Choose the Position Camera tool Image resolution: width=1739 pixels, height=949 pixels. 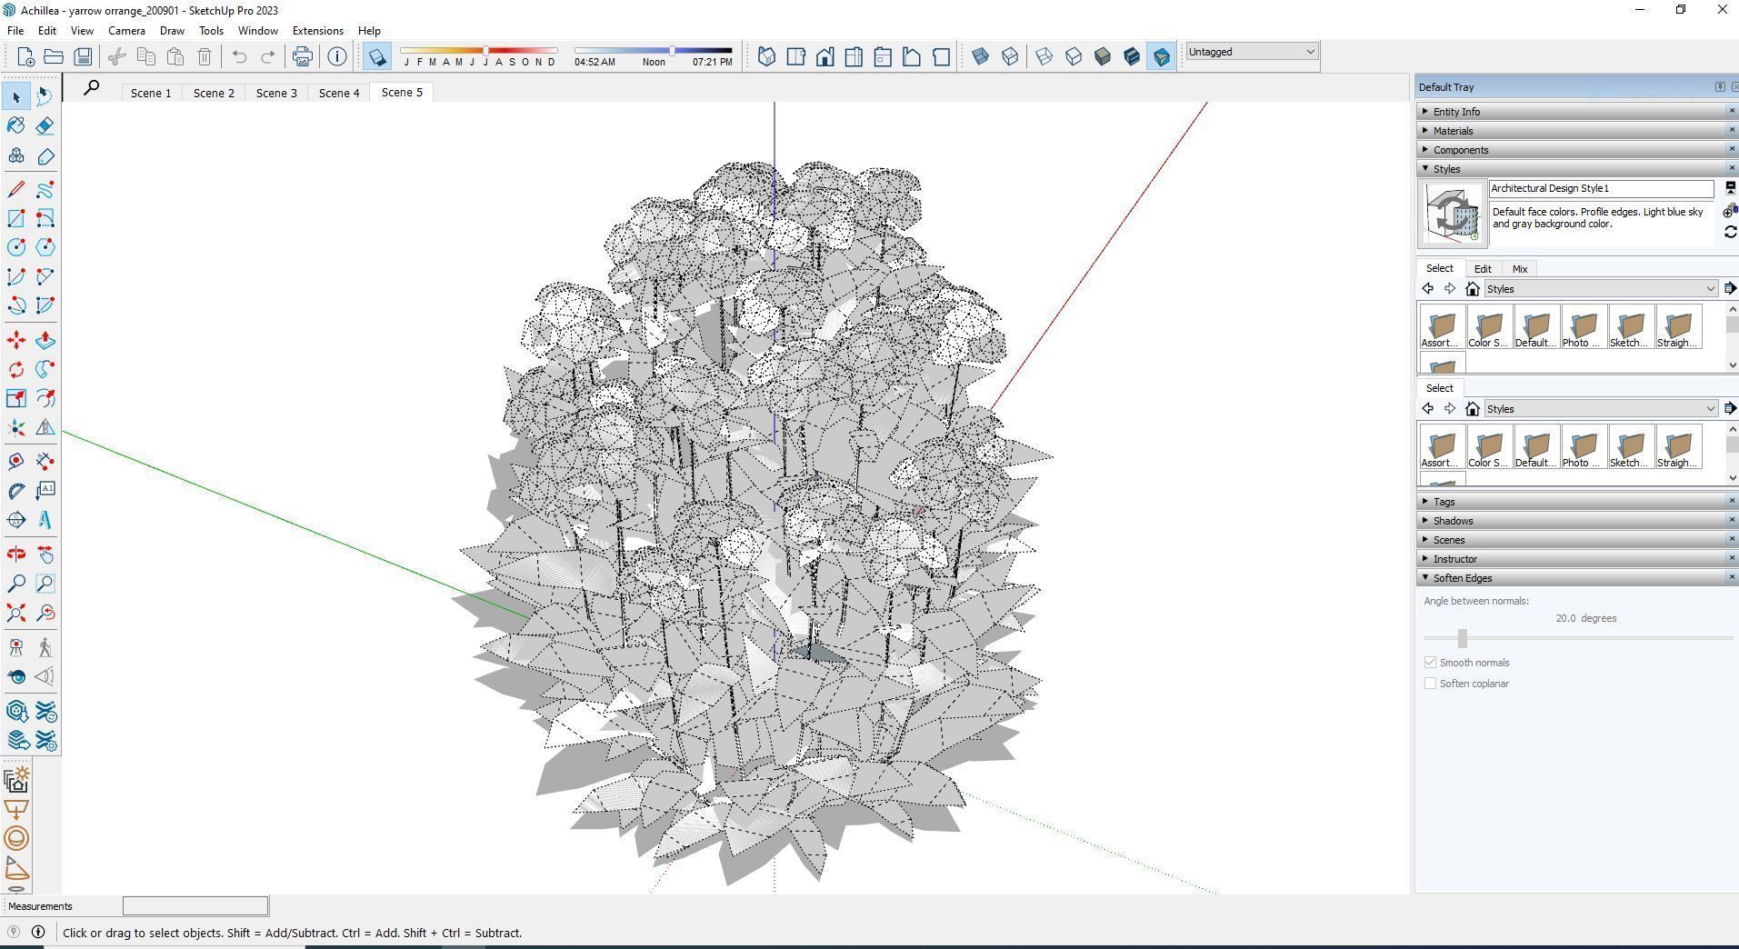pyautogui.click(x=16, y=647)
